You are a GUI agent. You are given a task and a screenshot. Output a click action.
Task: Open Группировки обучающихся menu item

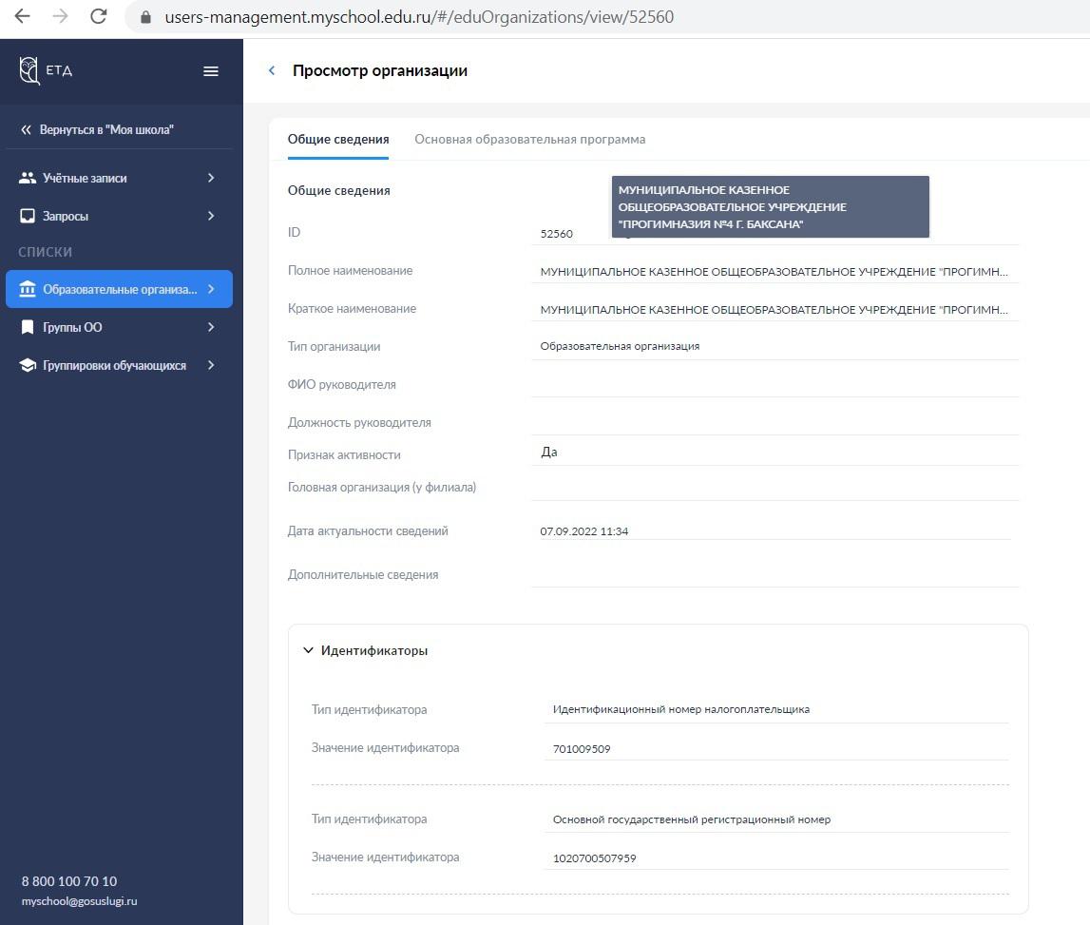(119, 365)
